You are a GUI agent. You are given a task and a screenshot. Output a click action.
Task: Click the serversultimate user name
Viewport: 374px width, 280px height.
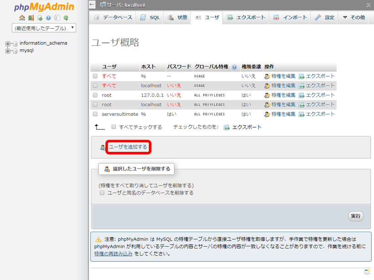pos(120,114)
